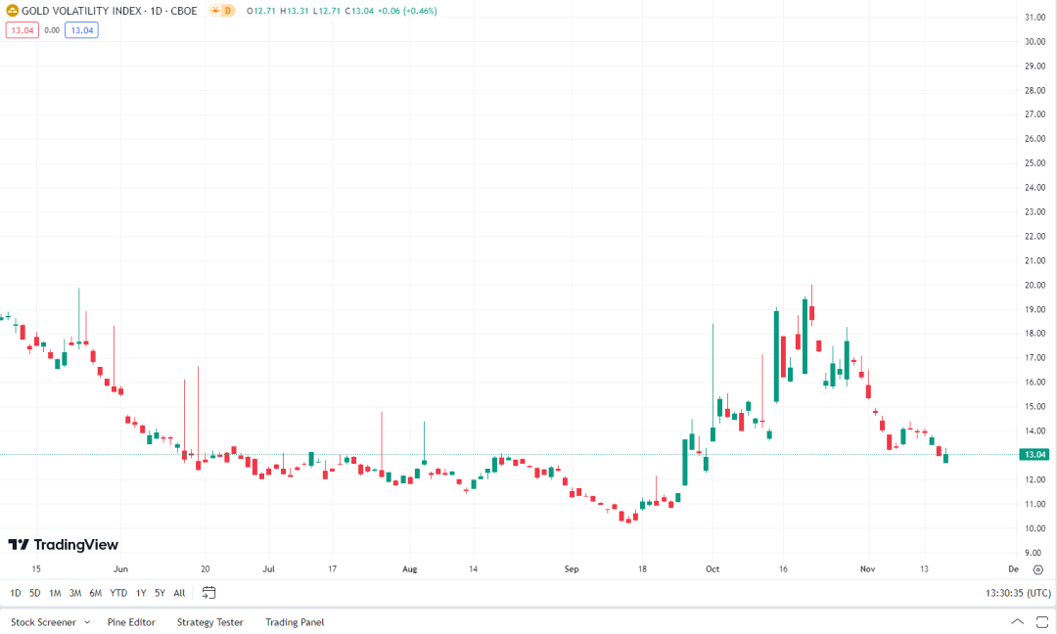Click the 31.00 price scale label
The image size is (1057, 634).
coord(1034,18)
